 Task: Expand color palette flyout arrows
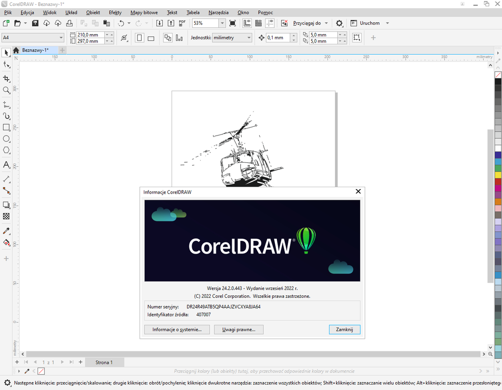[x=498, y=369]
